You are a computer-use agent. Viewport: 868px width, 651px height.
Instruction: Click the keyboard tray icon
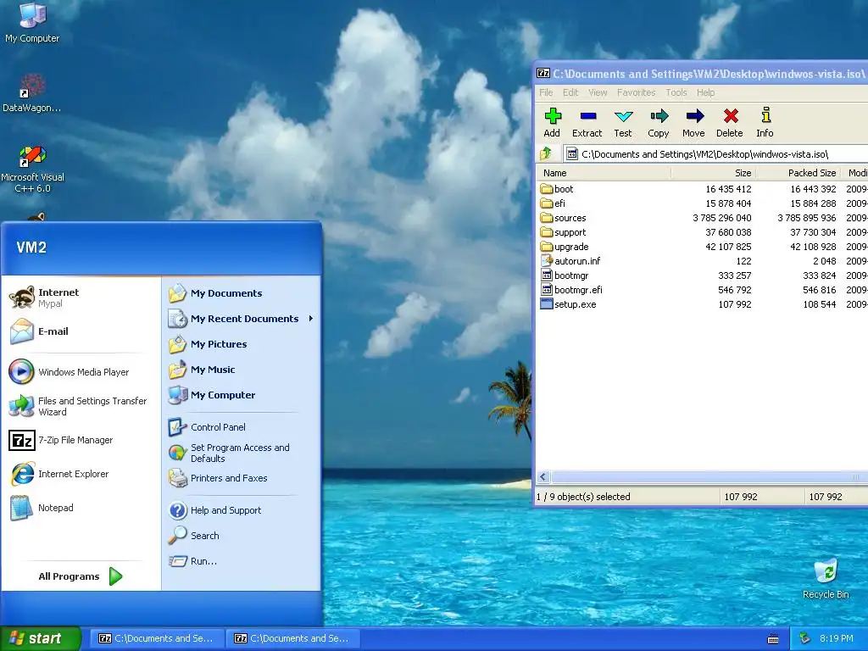coord(773,639)
